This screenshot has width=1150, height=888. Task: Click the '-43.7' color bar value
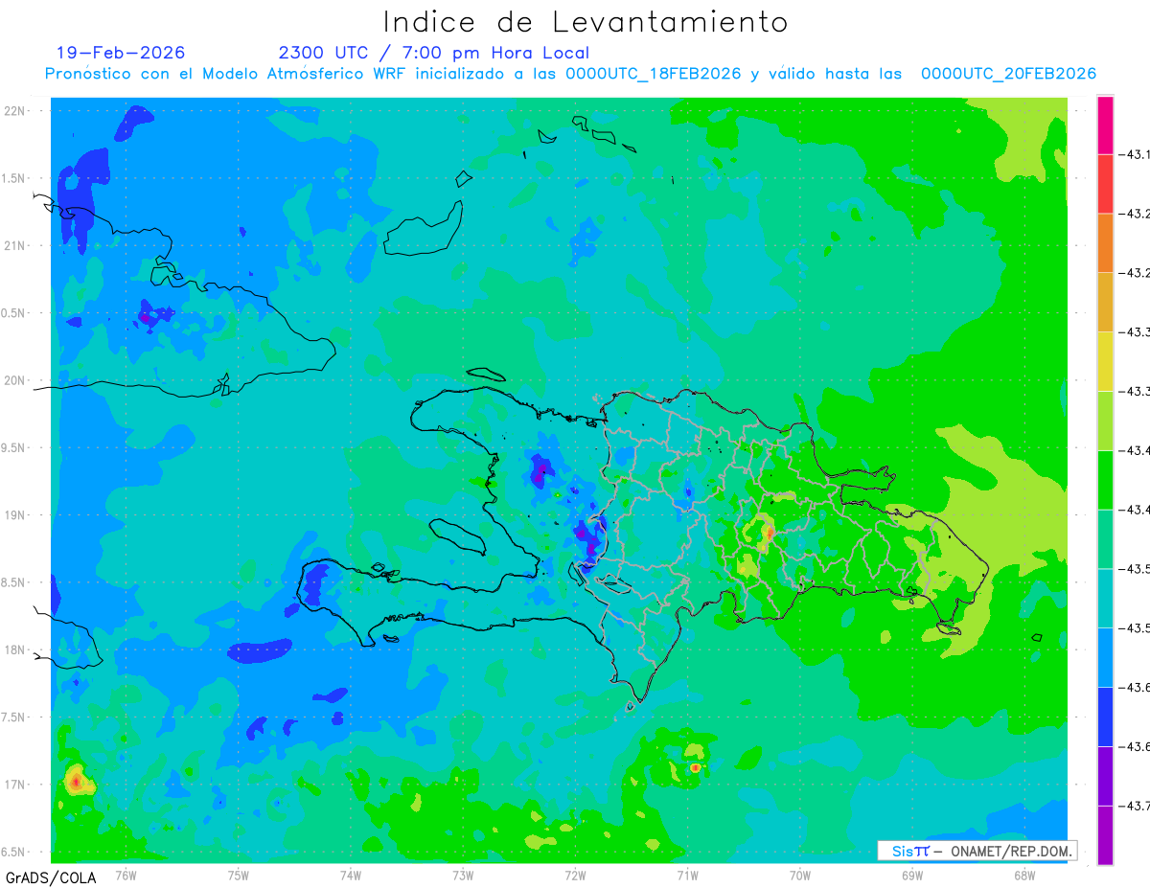(1136, 807)
